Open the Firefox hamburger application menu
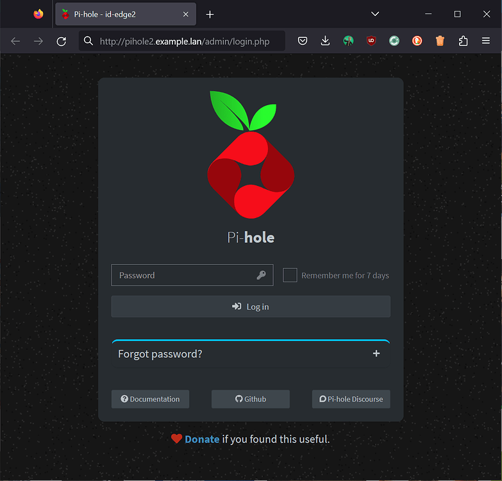The image size is (502, 481). pyautogui.click(x=486, y=41)
